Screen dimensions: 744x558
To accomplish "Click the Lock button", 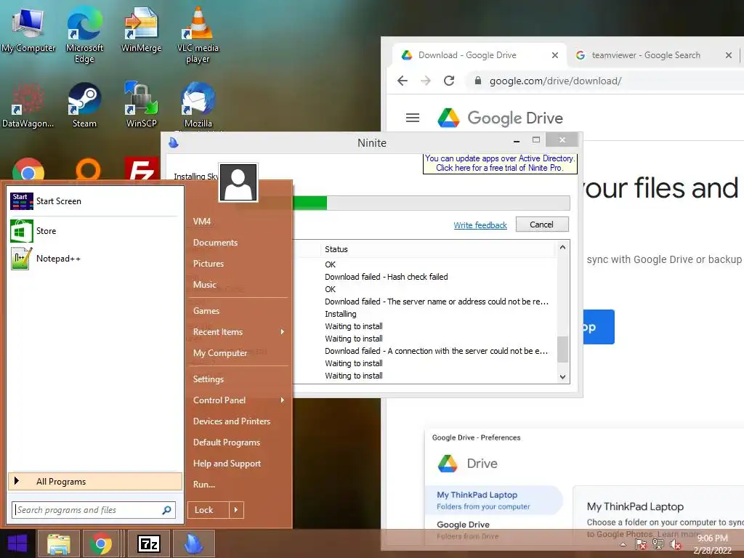I will (209, 510).
